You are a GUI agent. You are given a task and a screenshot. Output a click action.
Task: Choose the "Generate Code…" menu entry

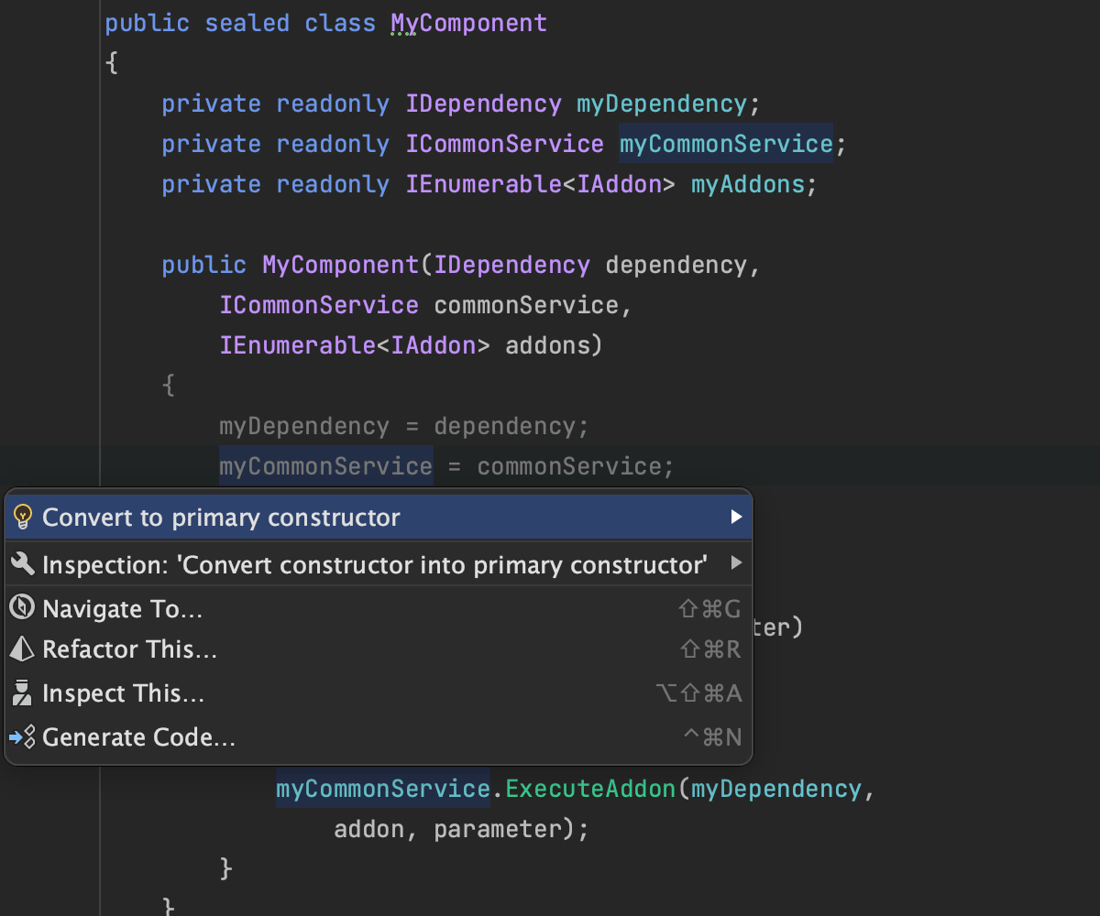139,737
